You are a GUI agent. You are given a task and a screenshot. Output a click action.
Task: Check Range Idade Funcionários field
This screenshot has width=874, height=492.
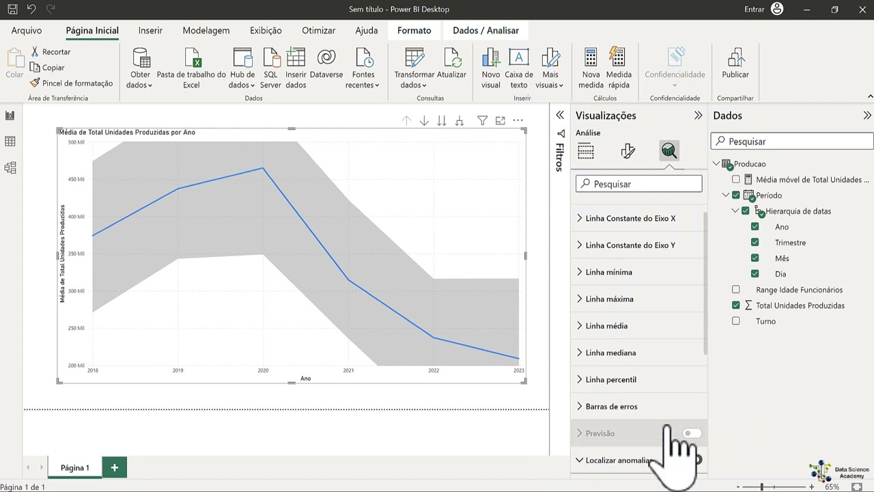[x=735, y=290]
